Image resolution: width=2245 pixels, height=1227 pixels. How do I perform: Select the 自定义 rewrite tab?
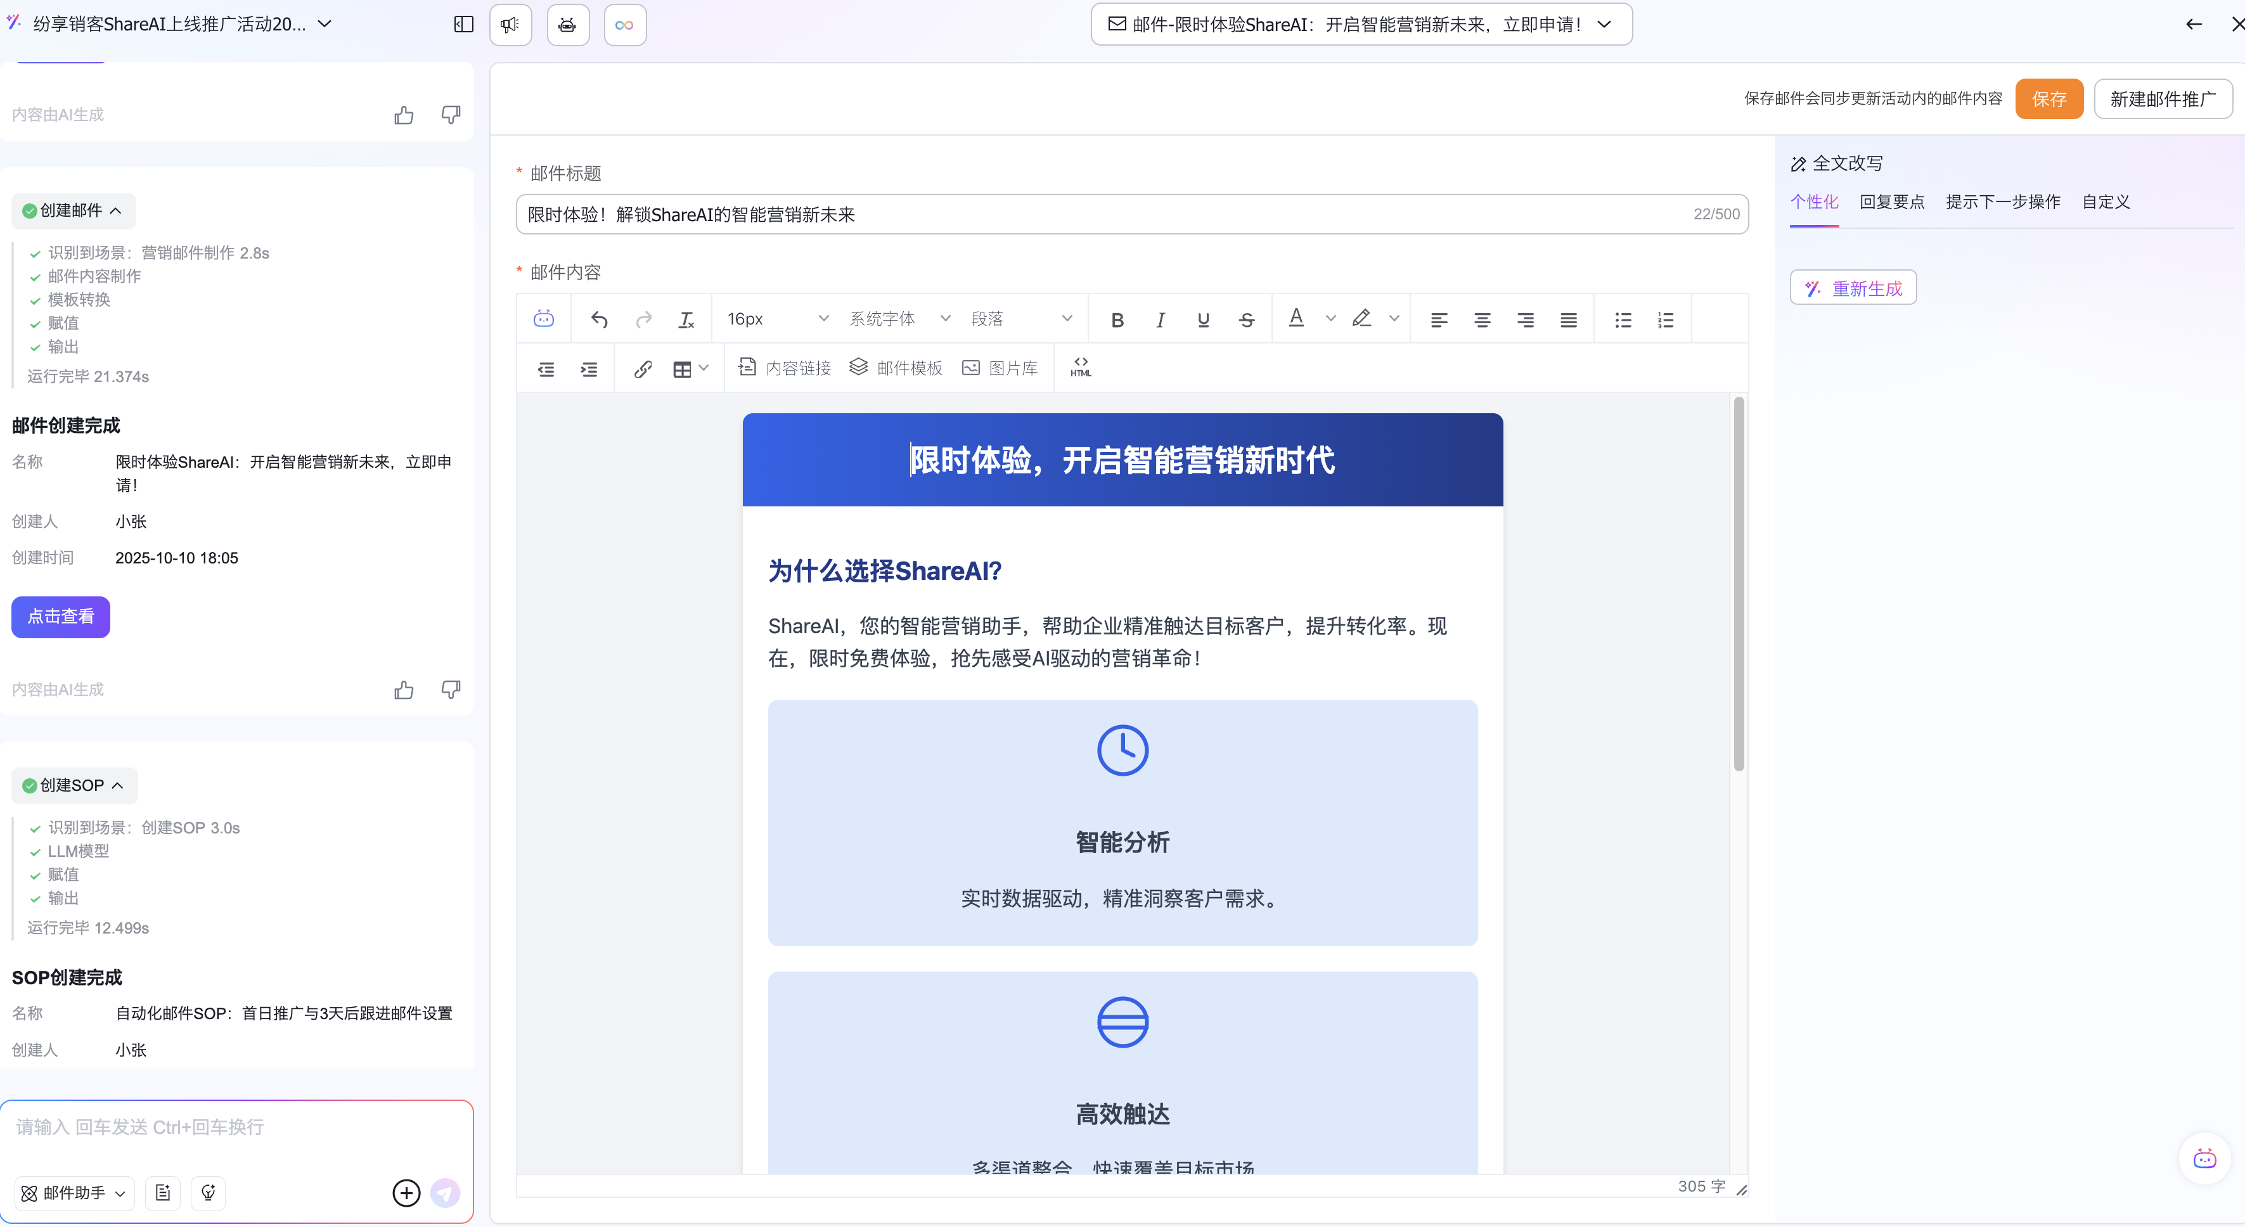click(x=2106, y=202)
